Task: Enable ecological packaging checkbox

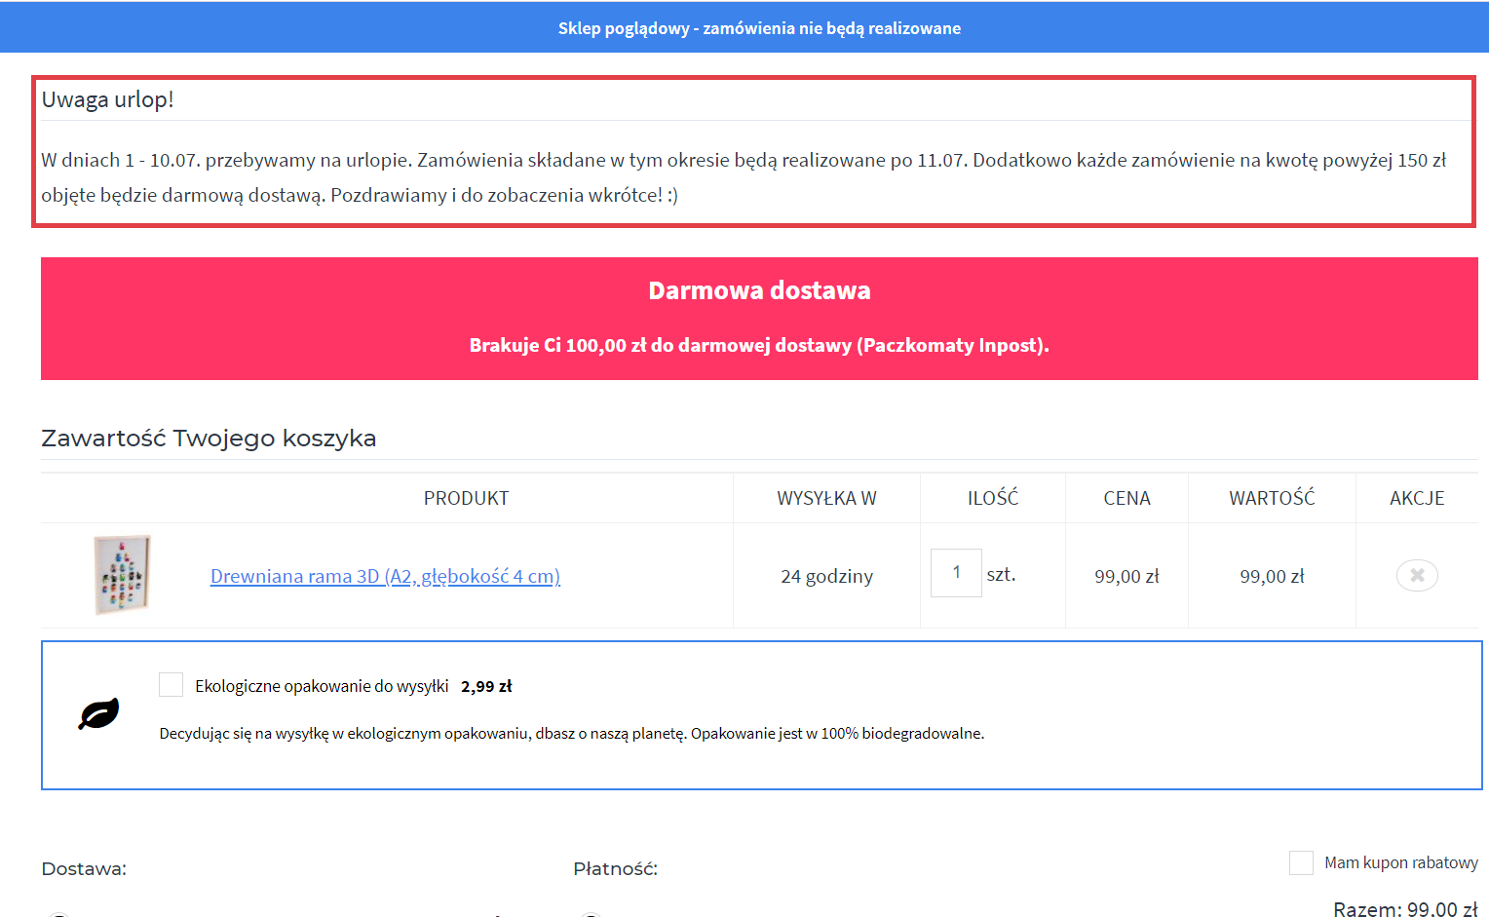Action: [171, 685]
